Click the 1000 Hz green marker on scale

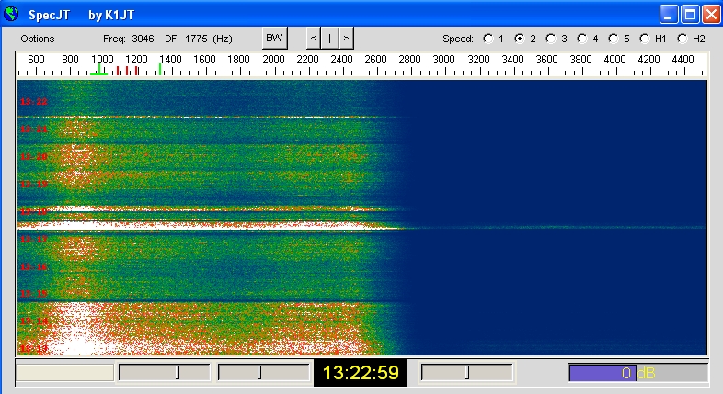[98, 69]
